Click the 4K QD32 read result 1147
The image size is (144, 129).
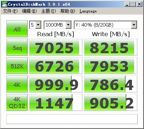point(56,102)
